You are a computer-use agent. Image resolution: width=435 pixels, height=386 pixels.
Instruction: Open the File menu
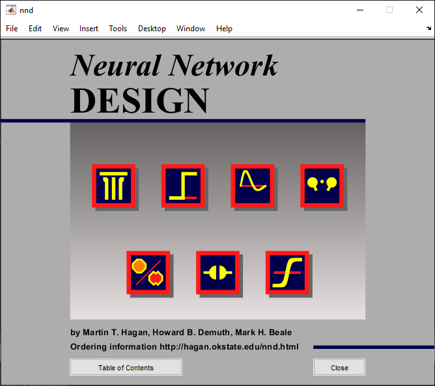pos(12,29)
